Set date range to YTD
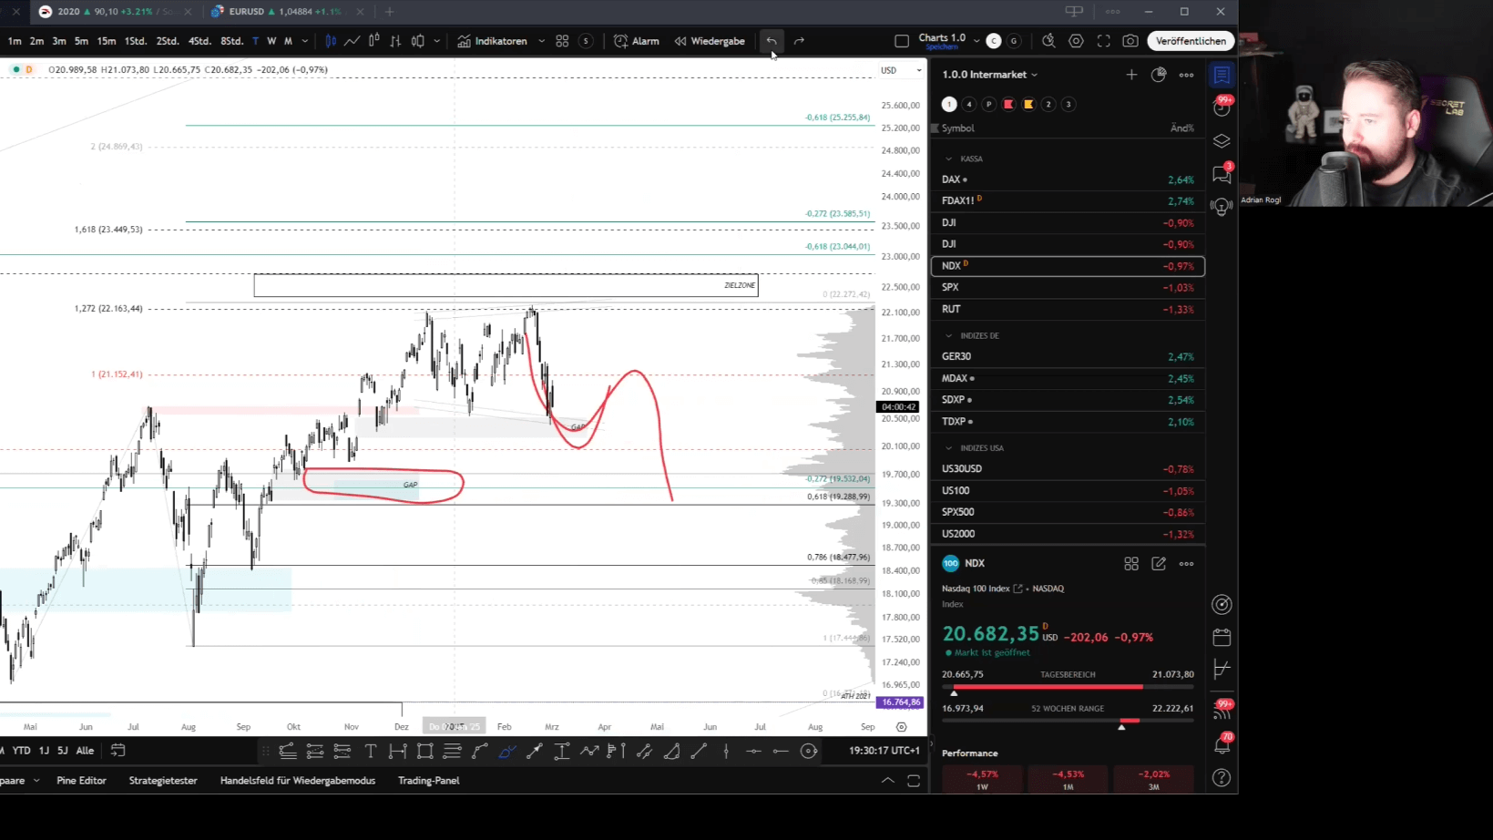Screen dimensions: 1493x840 (x=21, y=751)
